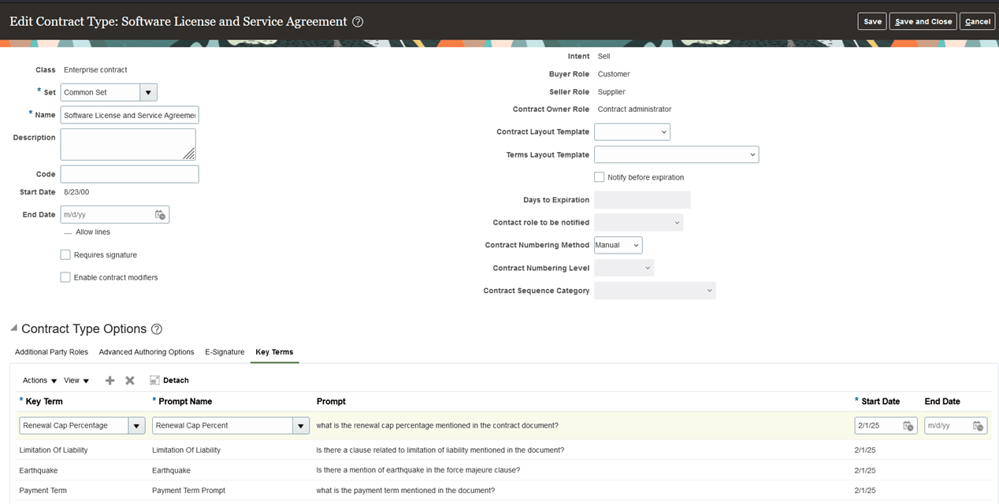This screenshot has height=504, width=999.
Task: Open the Actions menu
Action: click(x=39, y=380)
